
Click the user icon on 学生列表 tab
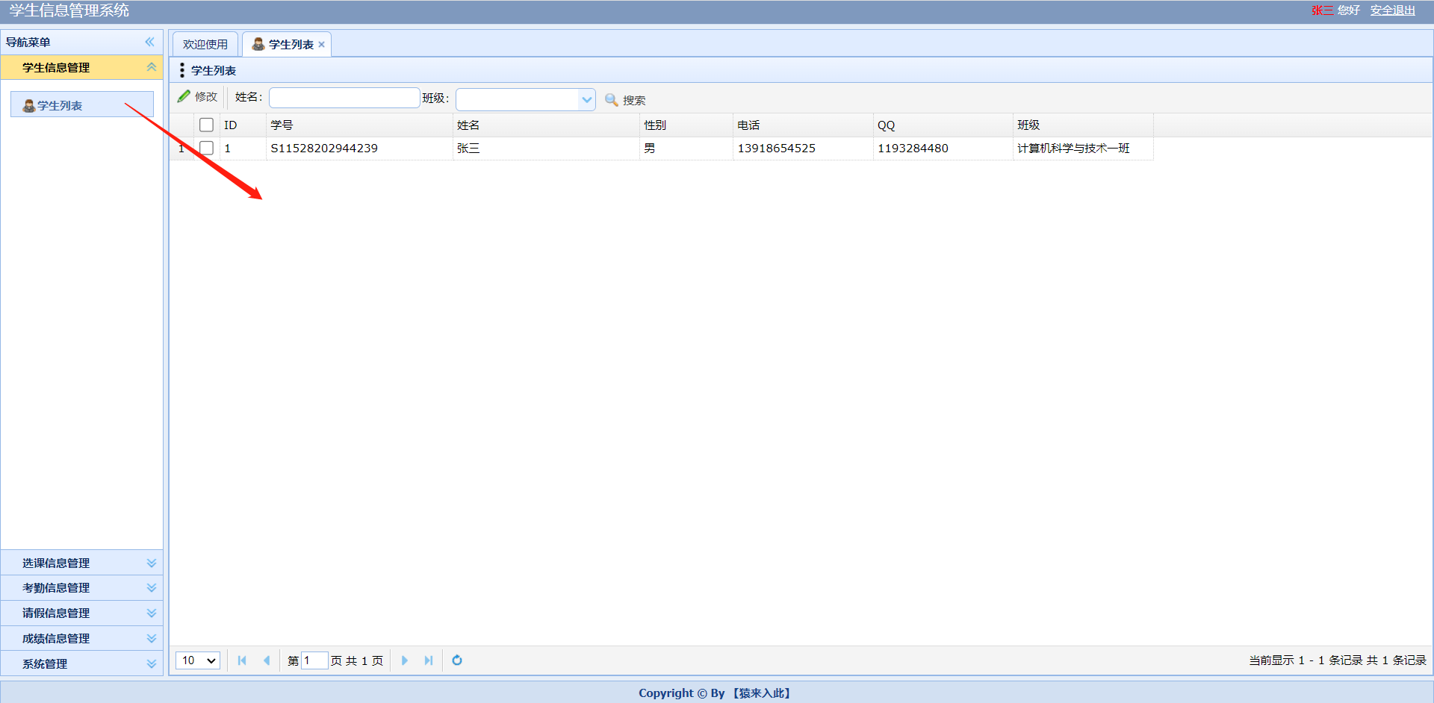point(258,44)
